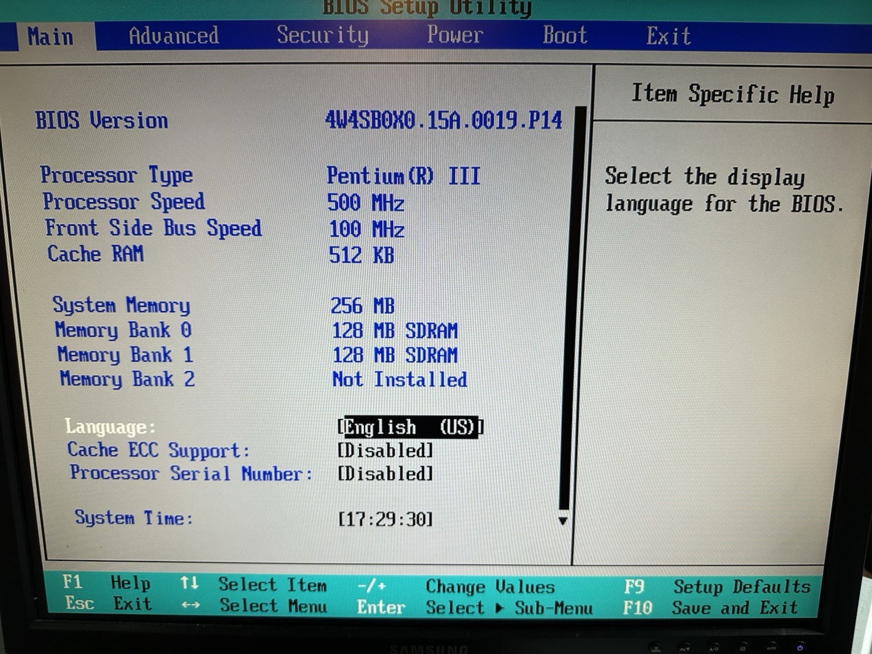
Task: Click the Sub-Menu triangle arrow icon
Action: click(499, 608)
